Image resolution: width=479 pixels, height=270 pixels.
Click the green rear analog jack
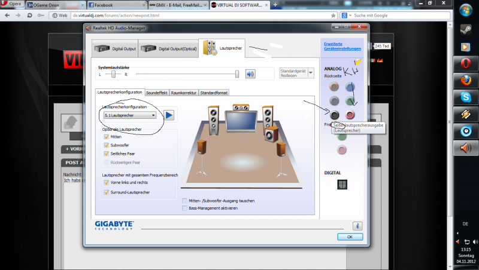tap(350, 100)
